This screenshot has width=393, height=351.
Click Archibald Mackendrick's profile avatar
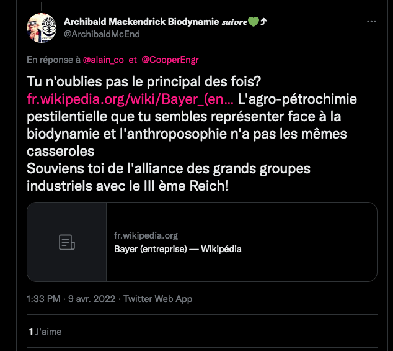(x=42, y=27)
